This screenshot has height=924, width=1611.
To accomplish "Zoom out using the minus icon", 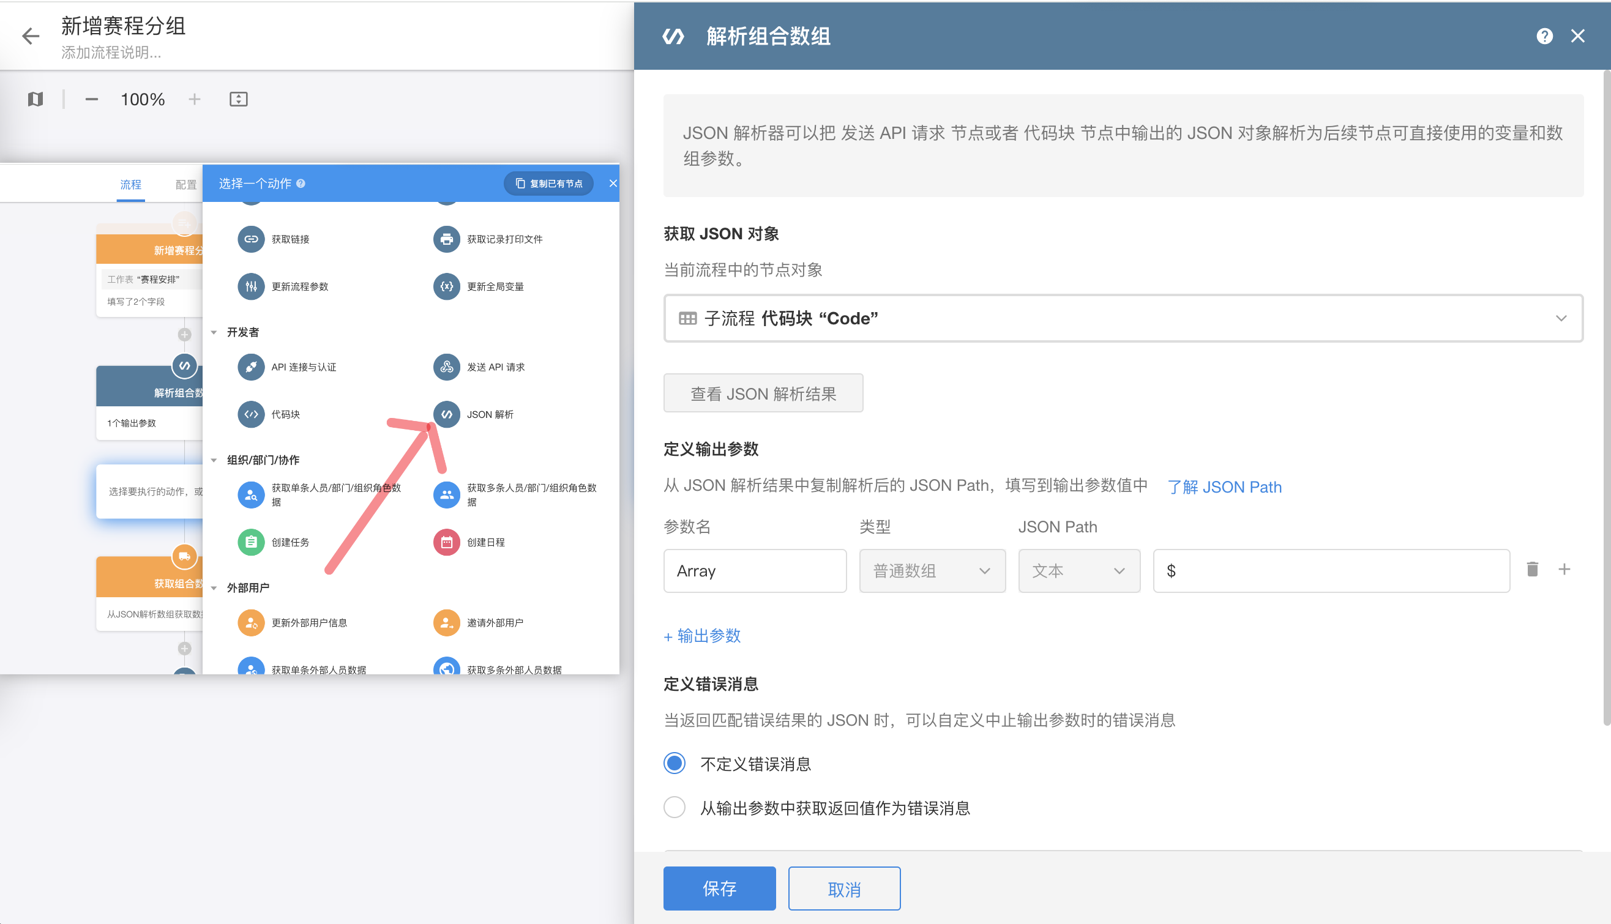I will click(x=91, y=99).
